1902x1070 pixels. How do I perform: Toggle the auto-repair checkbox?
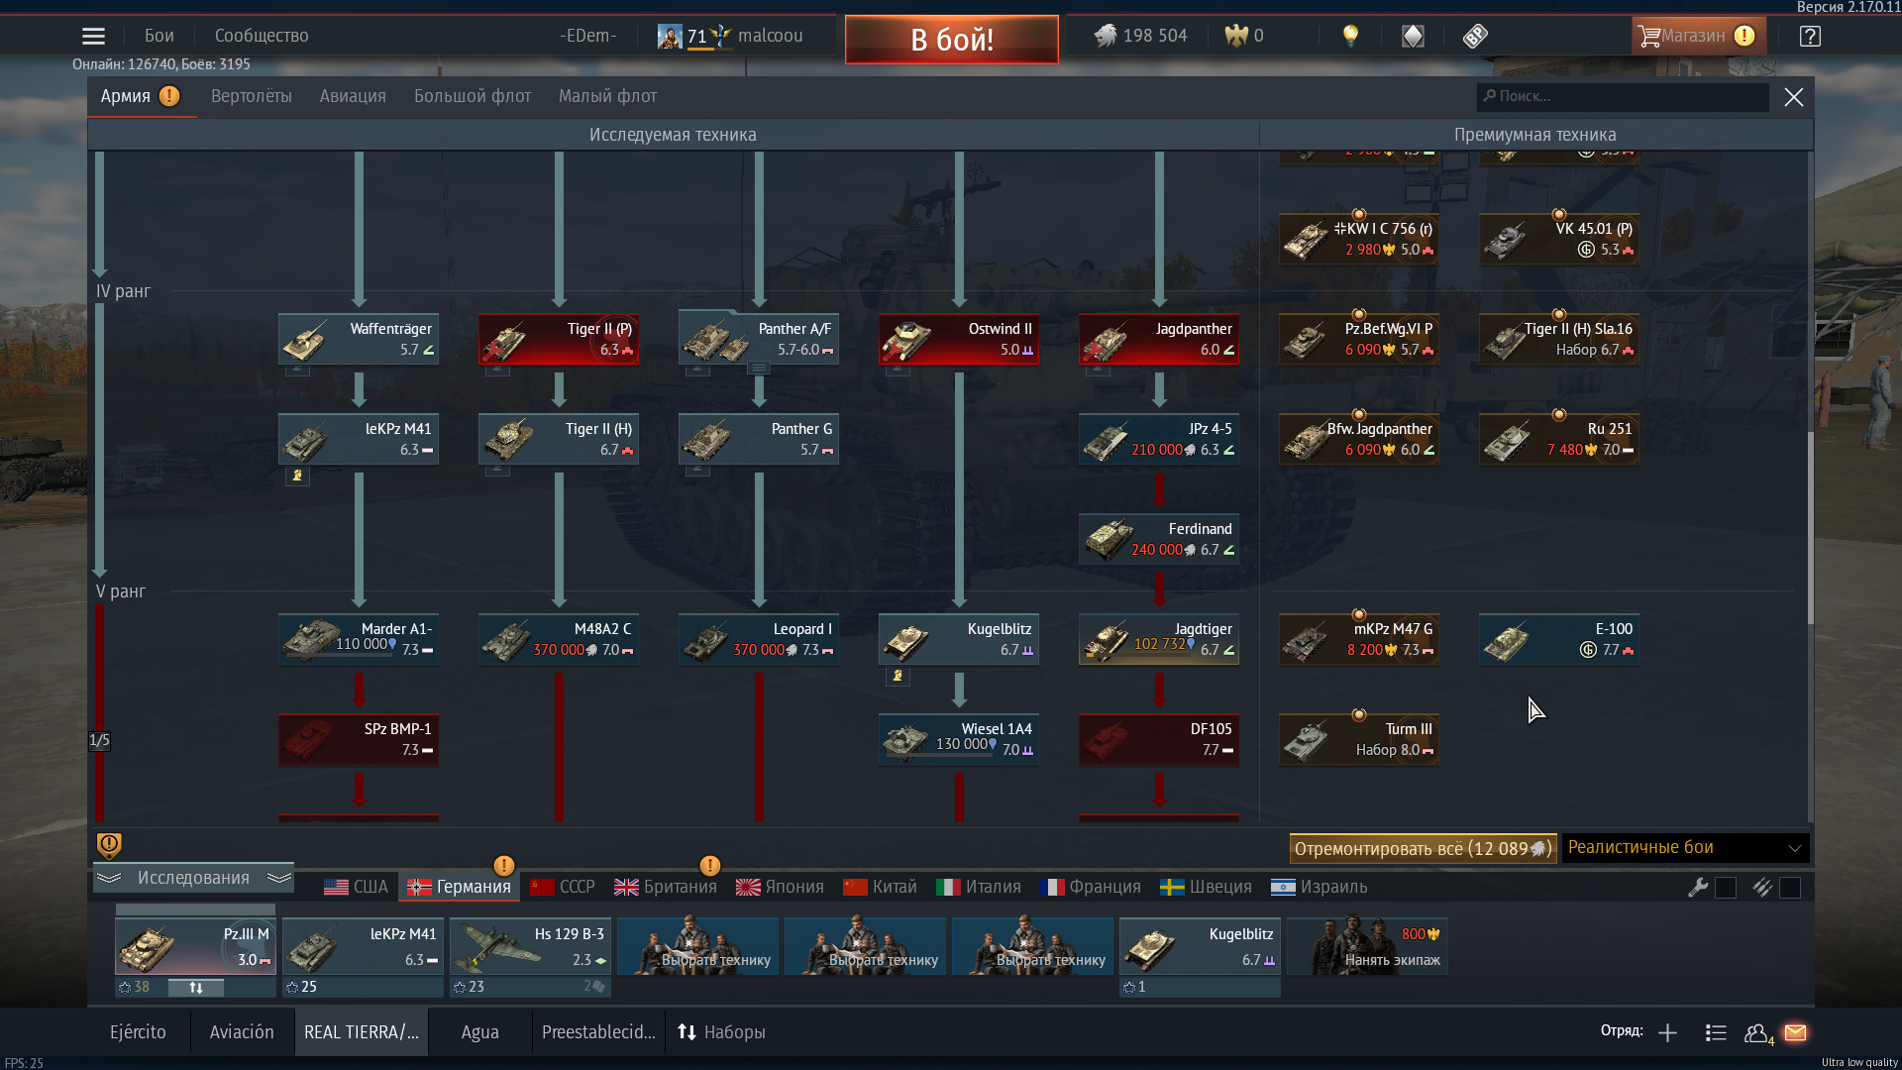point(1726,888)
